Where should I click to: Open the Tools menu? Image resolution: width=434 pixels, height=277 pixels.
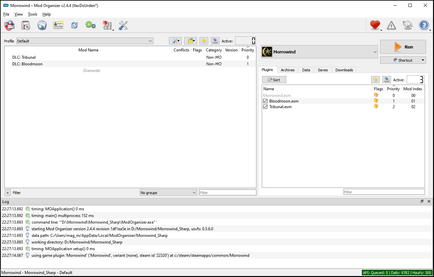[33, 14]
